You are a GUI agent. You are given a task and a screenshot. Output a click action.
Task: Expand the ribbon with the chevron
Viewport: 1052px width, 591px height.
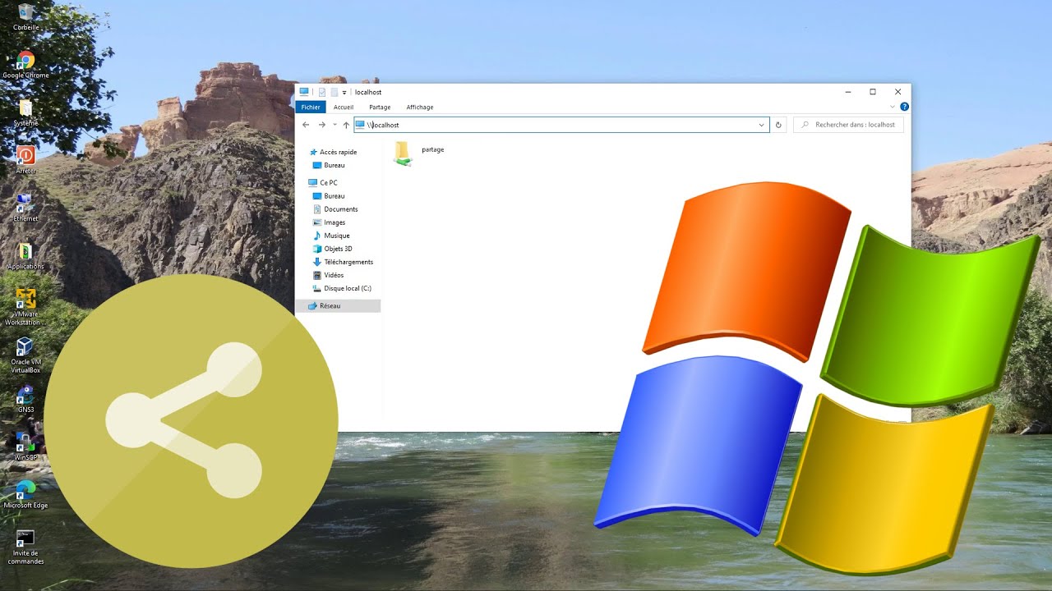pos(893,107)
